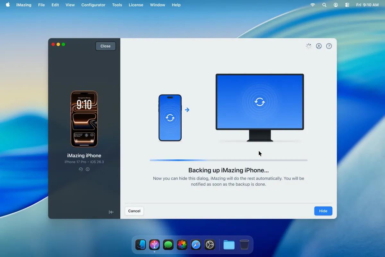Open device info icon under iMazing iPhone
The height and width of the screenshot is (257, 385).
point(88,169)
